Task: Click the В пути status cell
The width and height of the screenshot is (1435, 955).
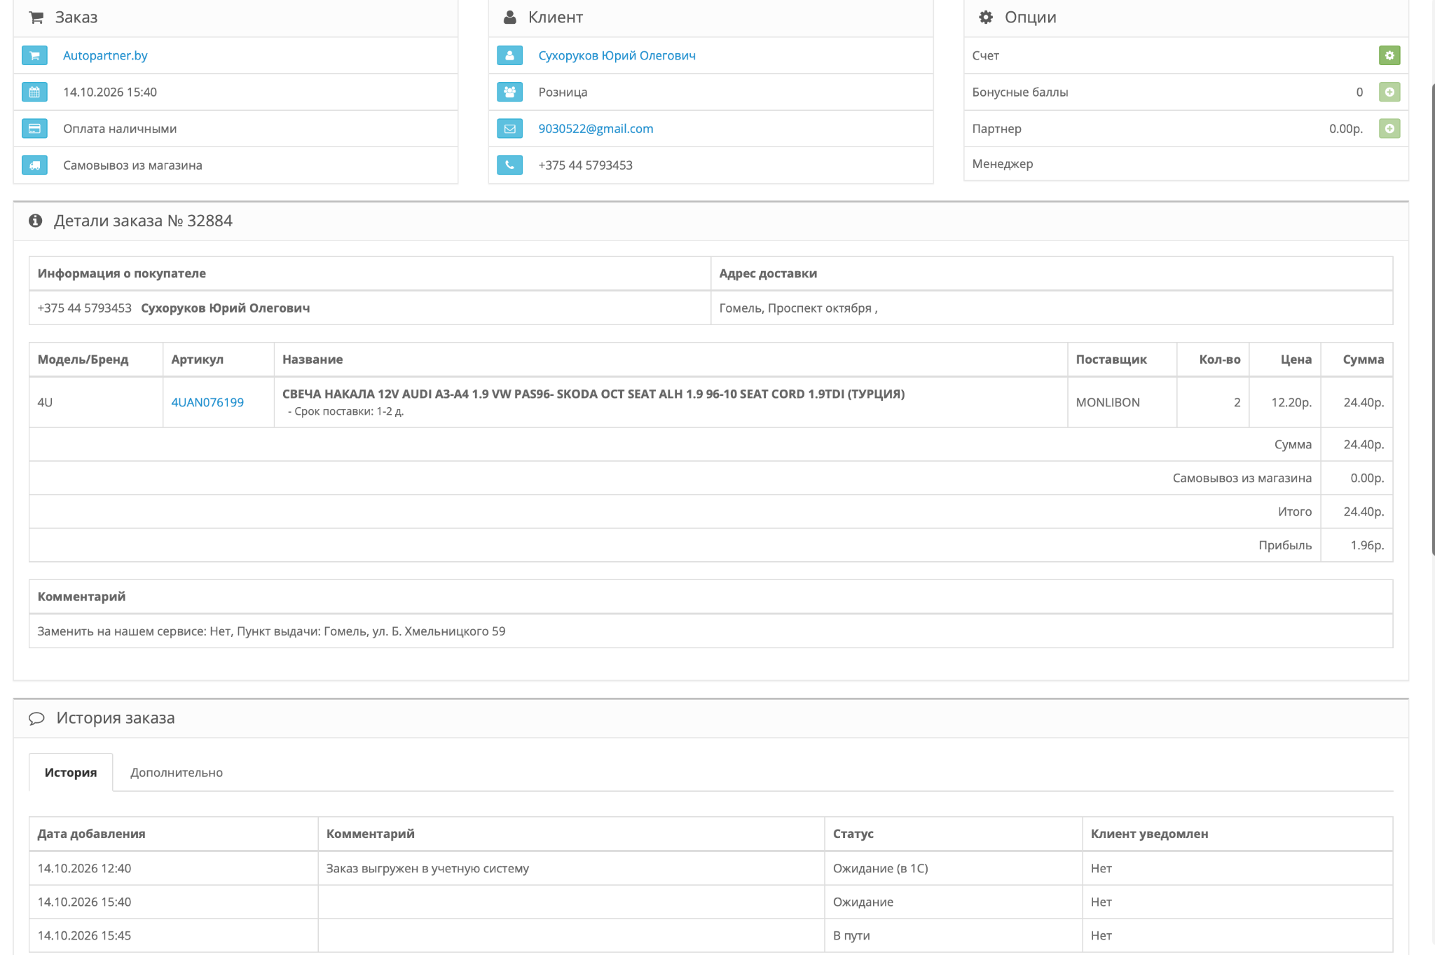Action: point(953,935)
